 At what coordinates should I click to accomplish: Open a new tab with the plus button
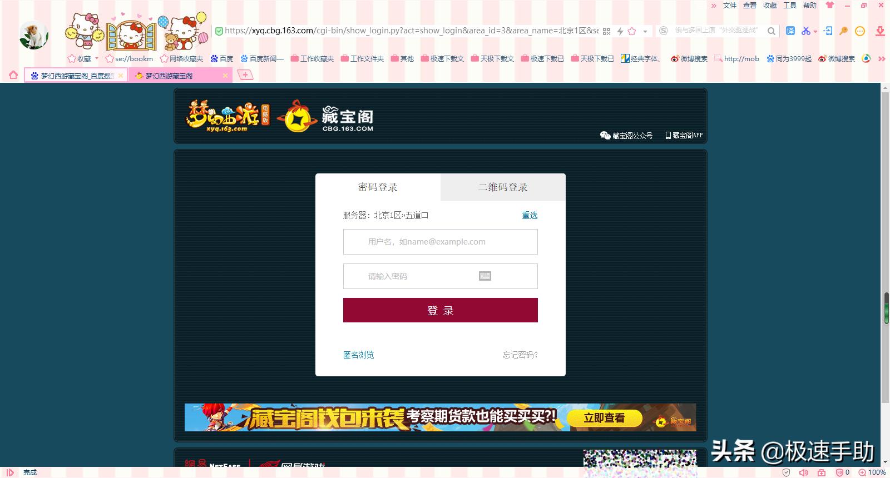[245, 74]
